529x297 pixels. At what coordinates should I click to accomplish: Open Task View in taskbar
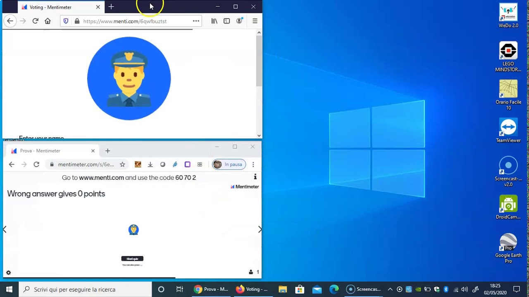coord(180,289)
